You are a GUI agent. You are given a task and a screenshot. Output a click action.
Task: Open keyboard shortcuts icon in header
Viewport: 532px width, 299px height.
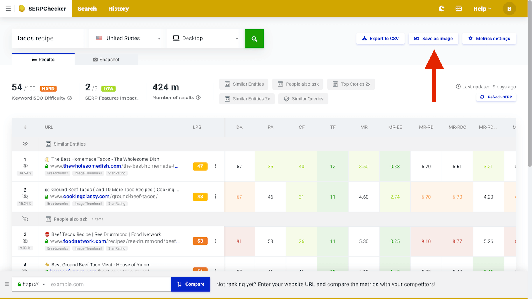coord(459,9)
